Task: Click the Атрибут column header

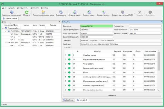Action: [97, 51]
